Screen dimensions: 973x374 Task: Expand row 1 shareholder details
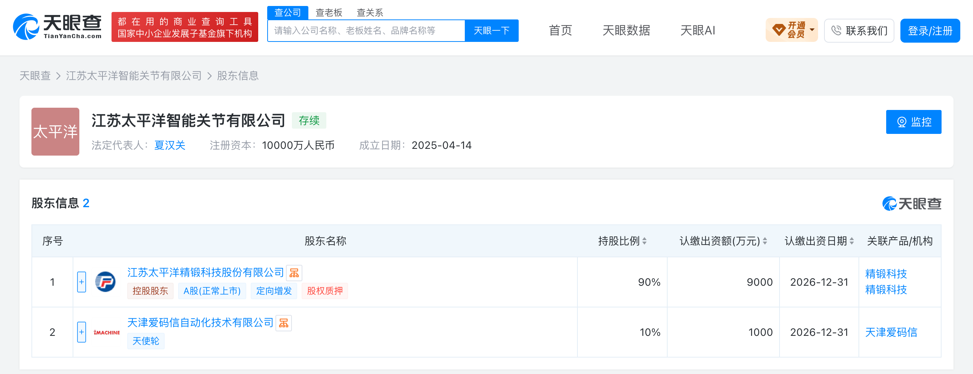pos(82,282)
